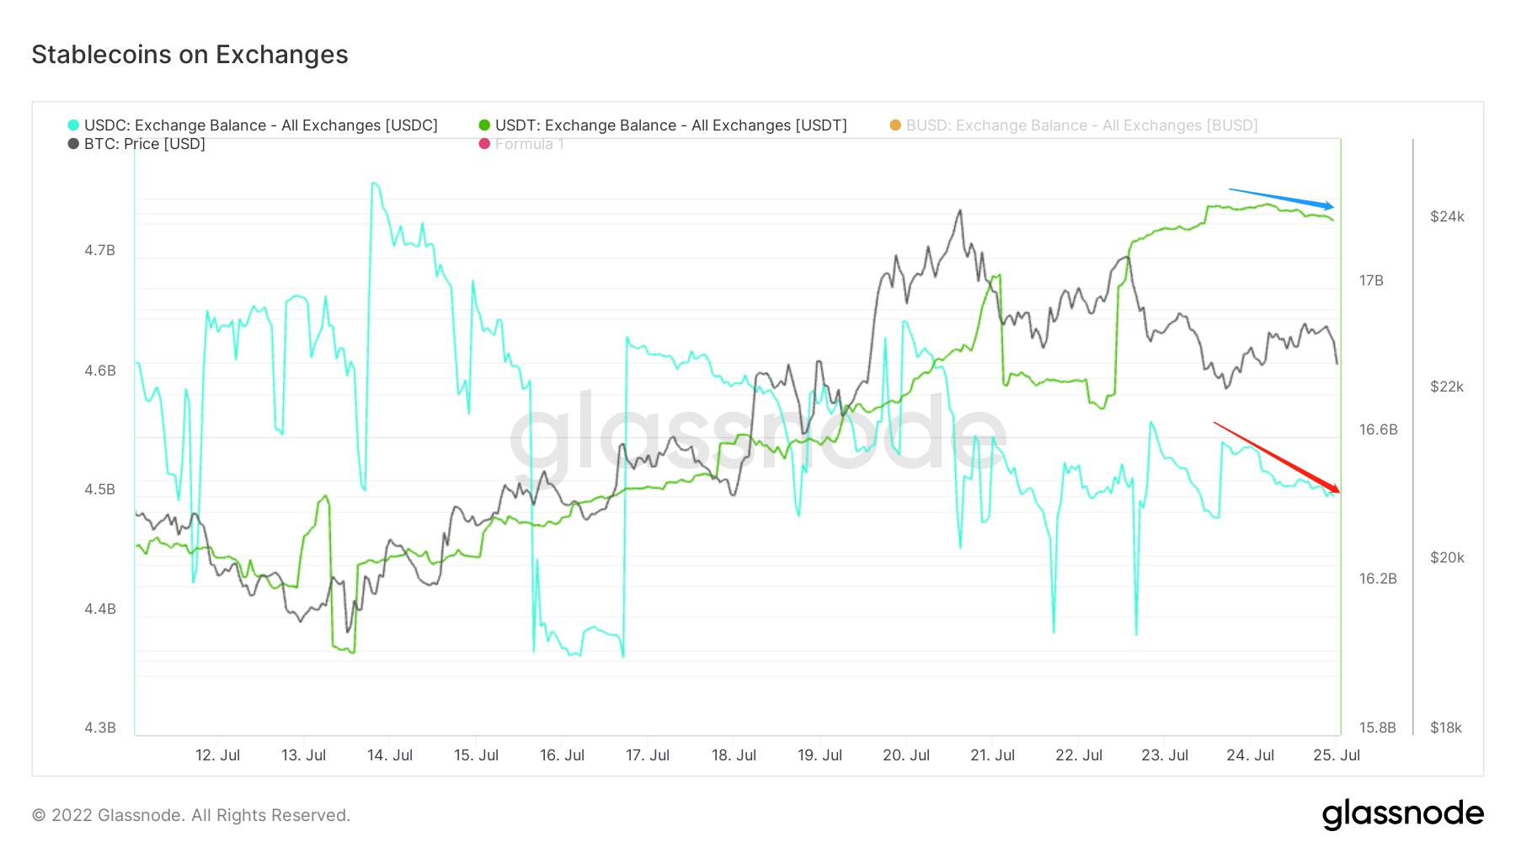The height and width of the screenshot is (853, 1516).
Task: Click the Stablecoins on Exchanges title
Action: 189,55
